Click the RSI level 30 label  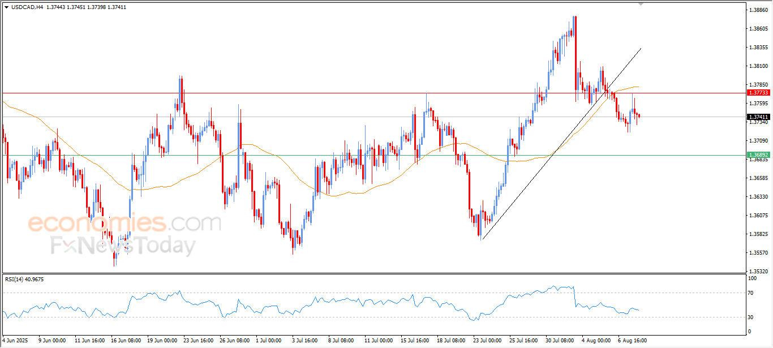coord(751,317)
